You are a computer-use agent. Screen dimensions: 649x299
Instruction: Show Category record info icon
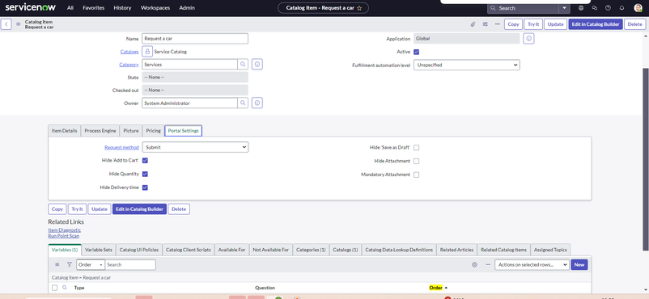(257, 65)
